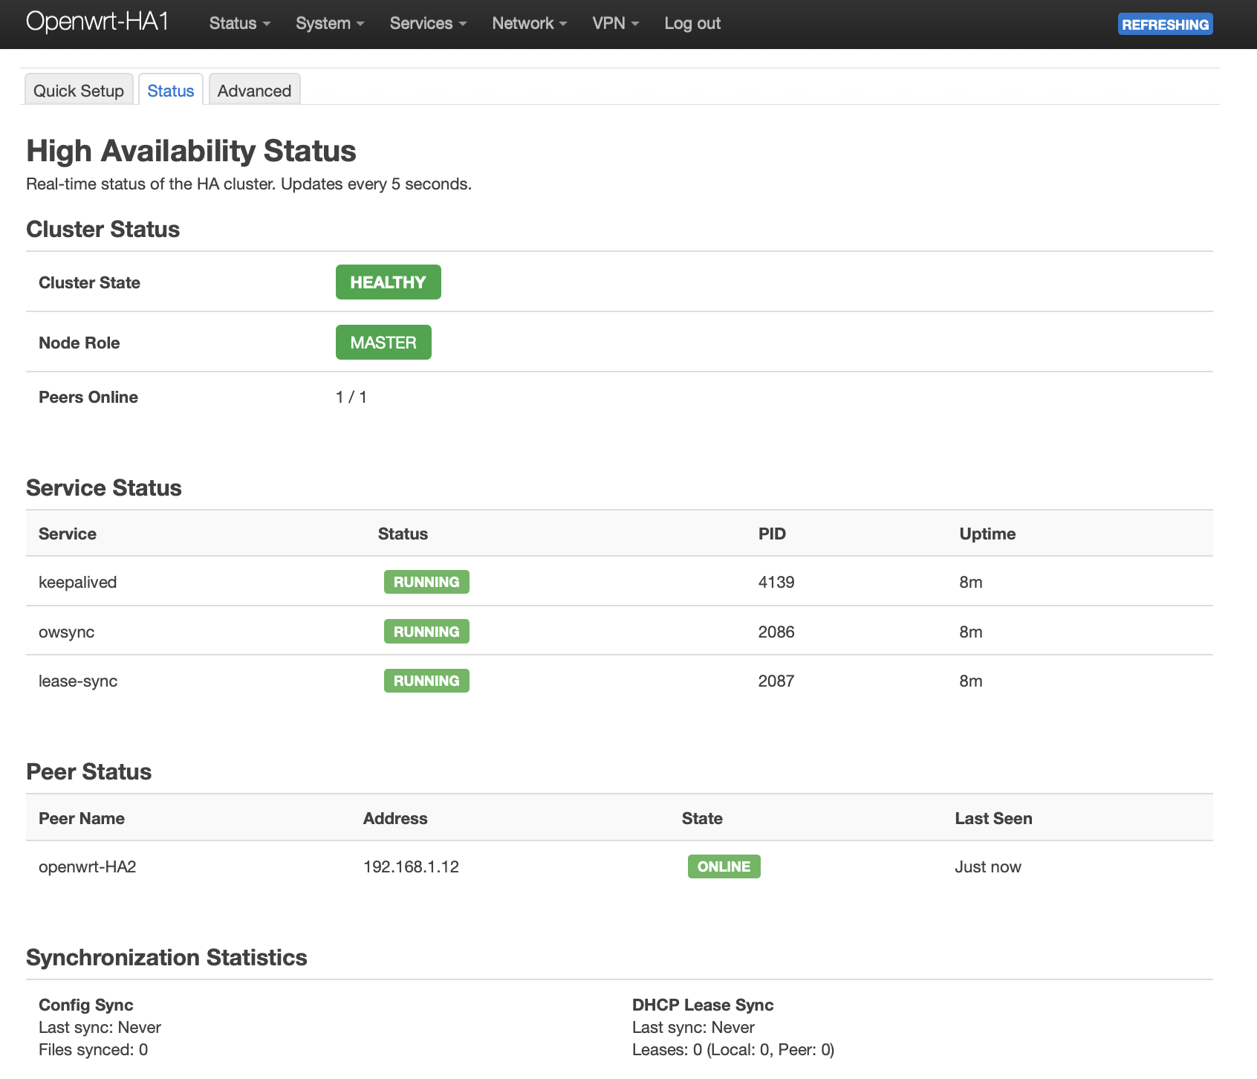Switch to the Advanced tab

coord(254,91)
